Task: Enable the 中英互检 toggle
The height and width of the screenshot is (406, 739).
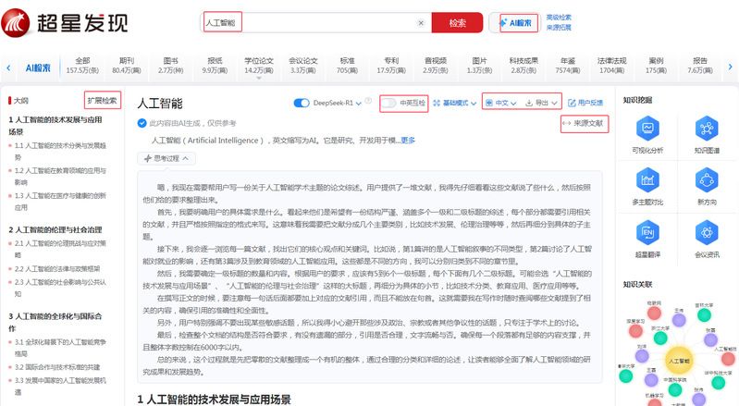Action: 391,103
